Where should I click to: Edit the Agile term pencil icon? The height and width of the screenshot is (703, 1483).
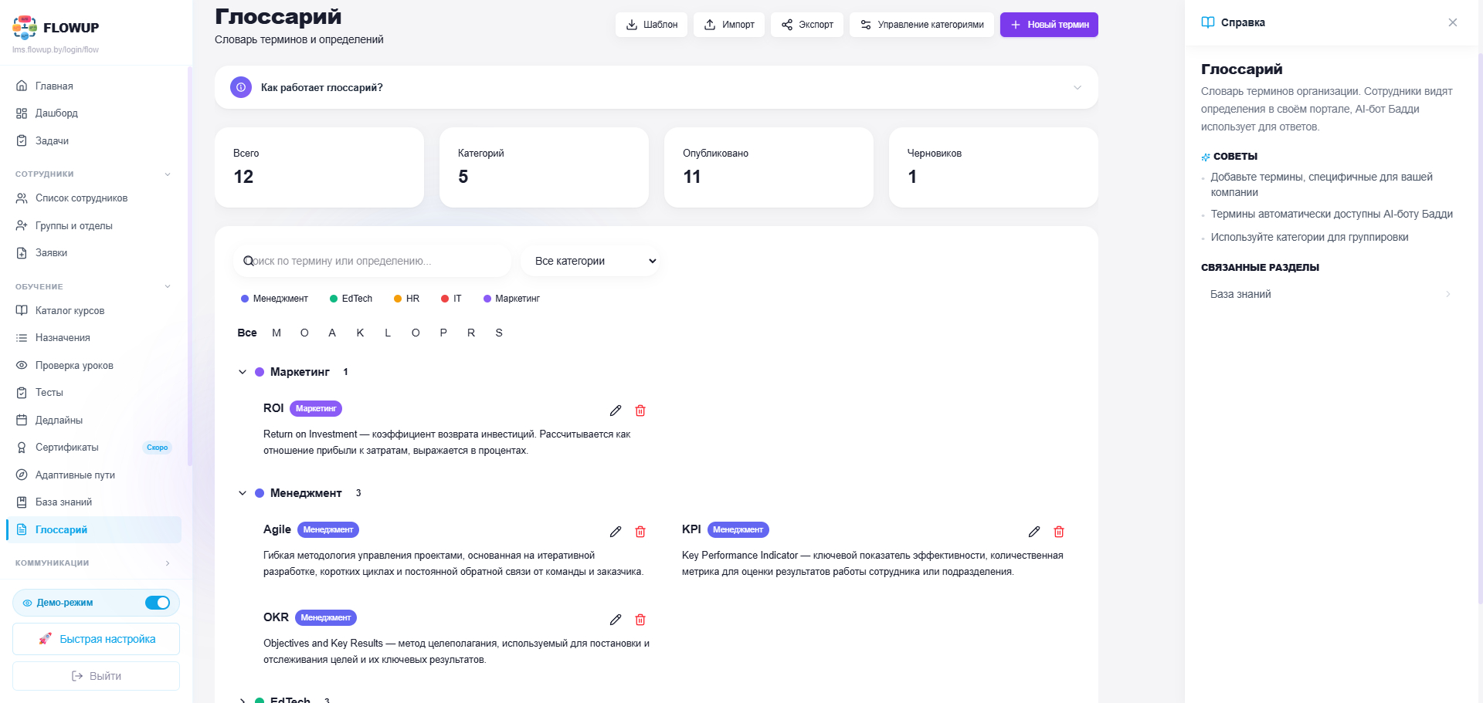click(616, 532)
